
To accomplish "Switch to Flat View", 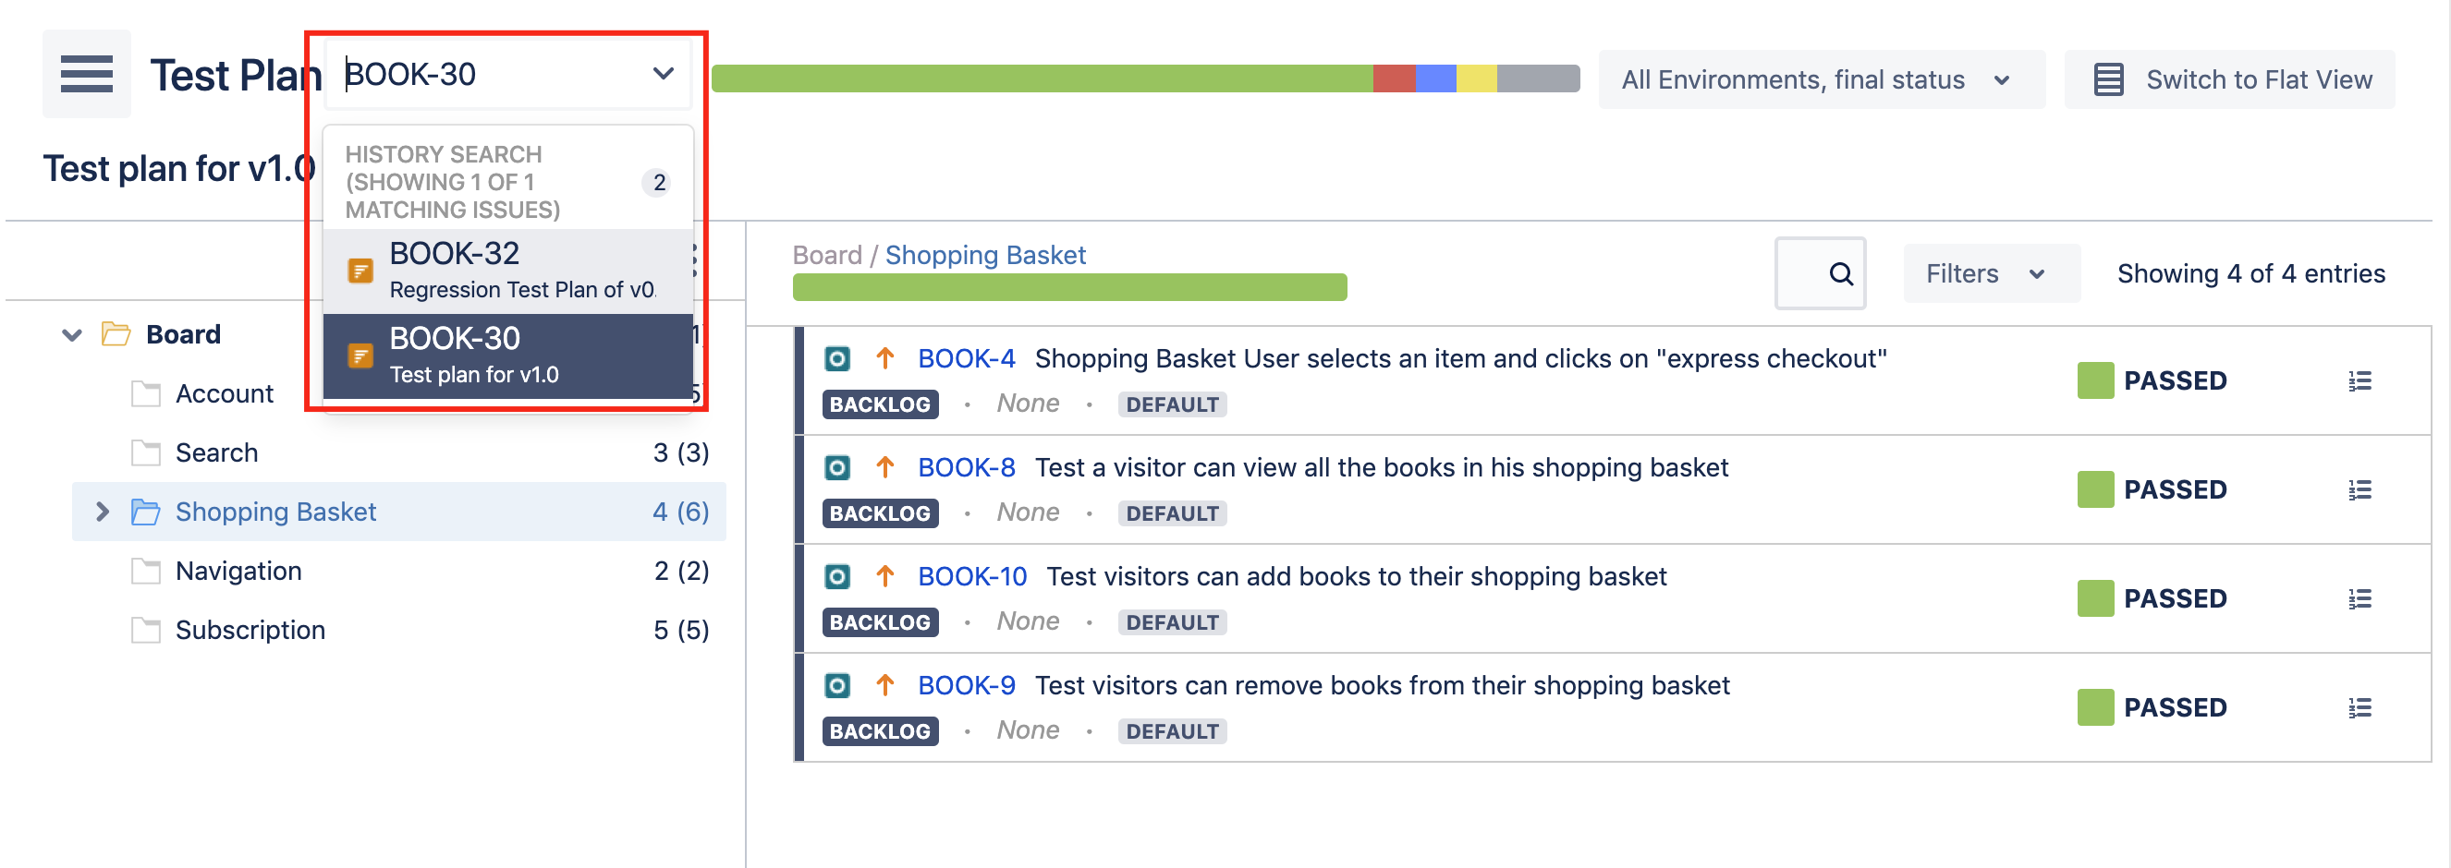I will [x=2229, y=79].
